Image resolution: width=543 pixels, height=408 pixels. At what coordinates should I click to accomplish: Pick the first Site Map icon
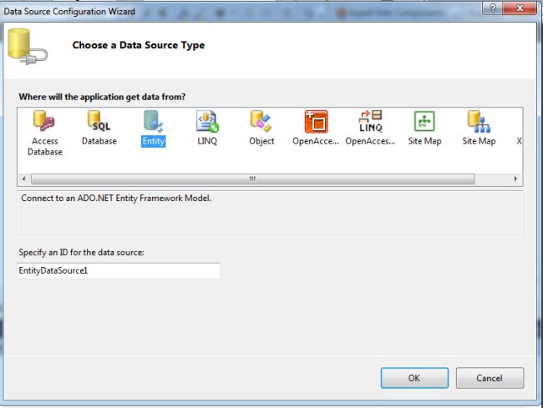pyautogui.click(x=424, y=122)
